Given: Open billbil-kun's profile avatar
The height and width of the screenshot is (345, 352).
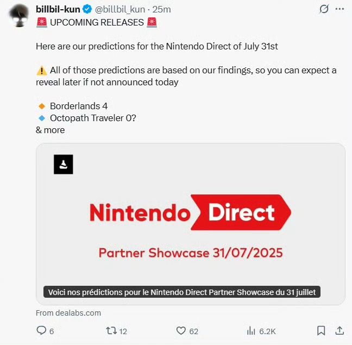Looking at the screenshot, I should click(19, 15).
